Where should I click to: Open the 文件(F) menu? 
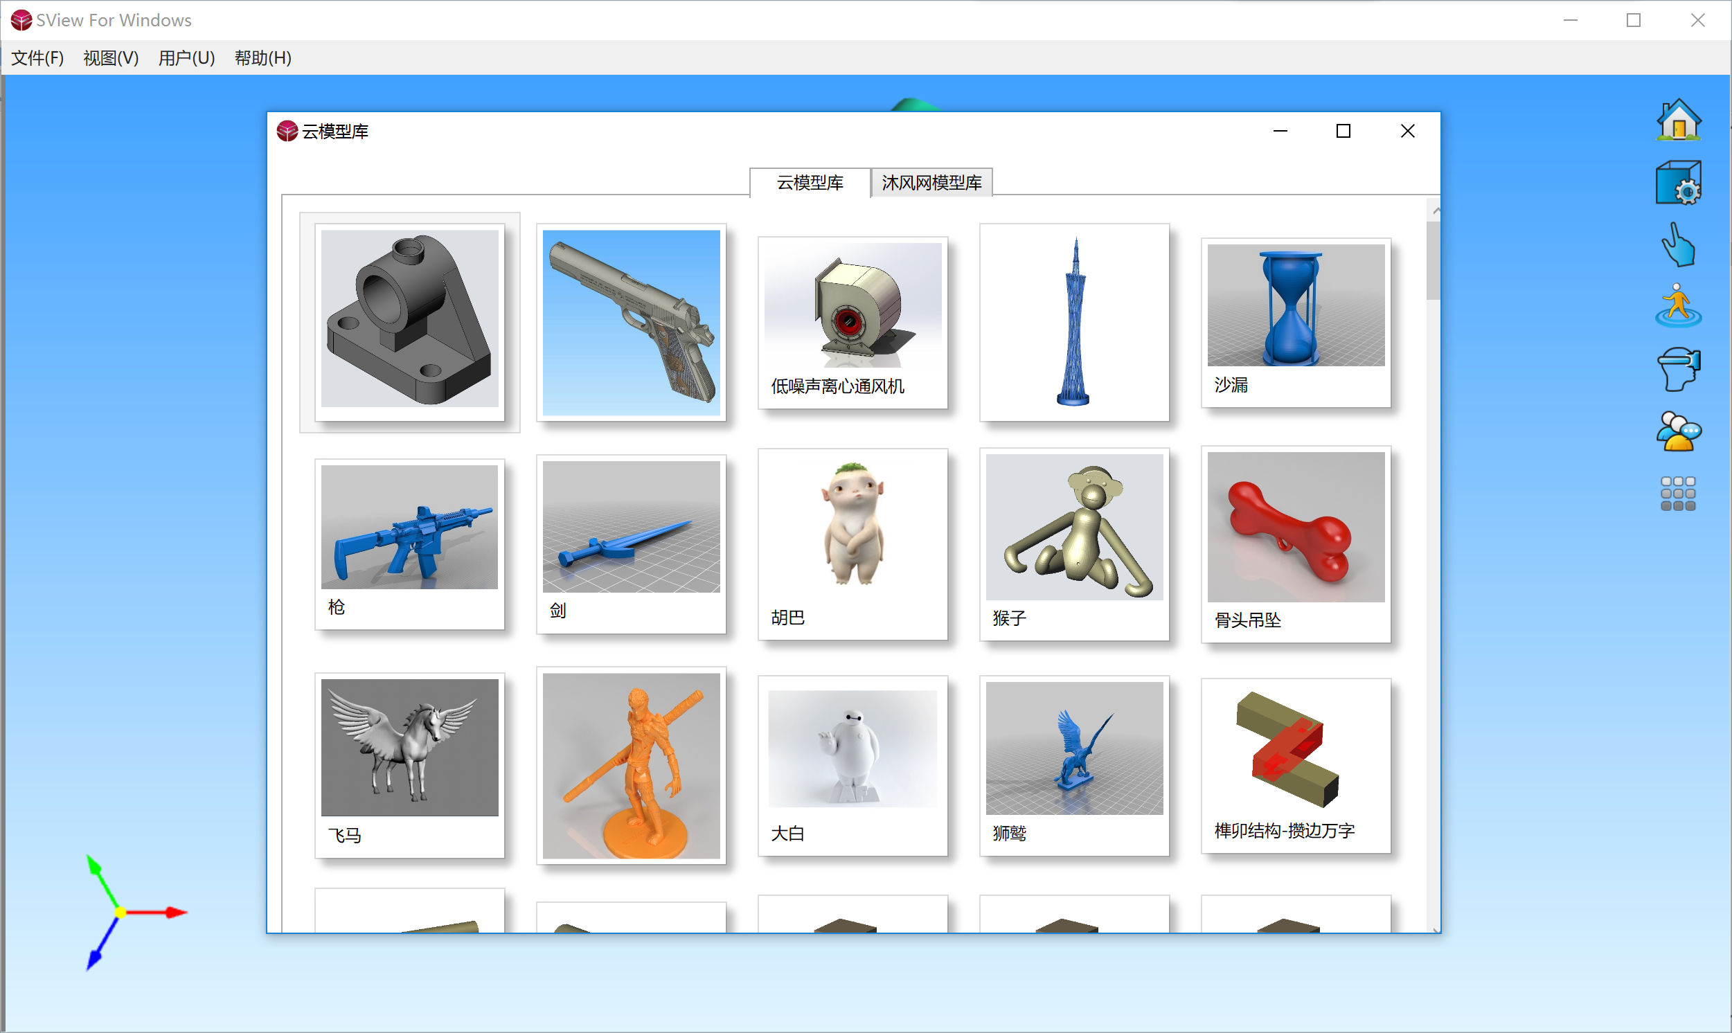[x=37, y=57]
